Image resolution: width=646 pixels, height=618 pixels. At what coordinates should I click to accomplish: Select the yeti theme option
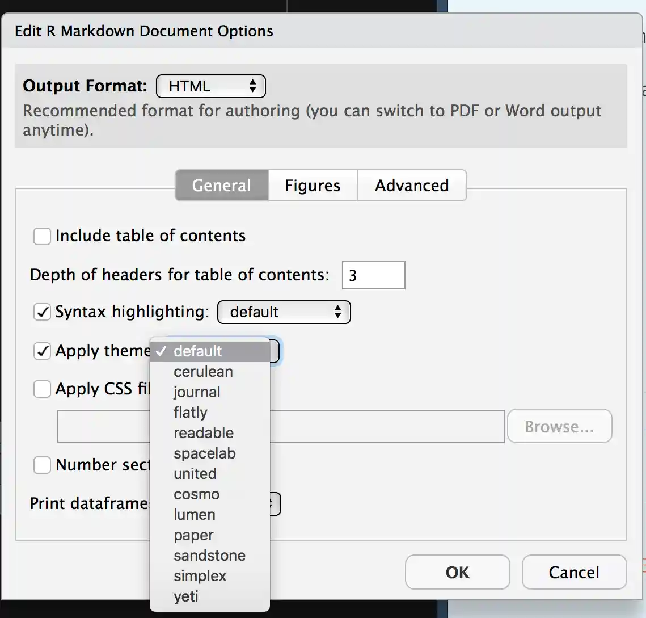coord(186,596)
